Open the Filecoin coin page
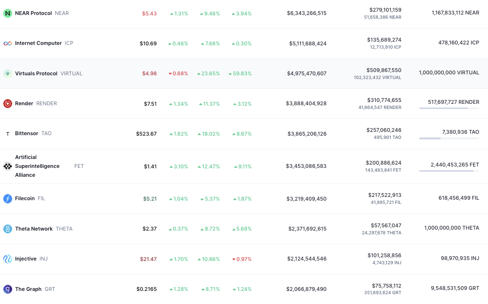 tap(25, 198)
